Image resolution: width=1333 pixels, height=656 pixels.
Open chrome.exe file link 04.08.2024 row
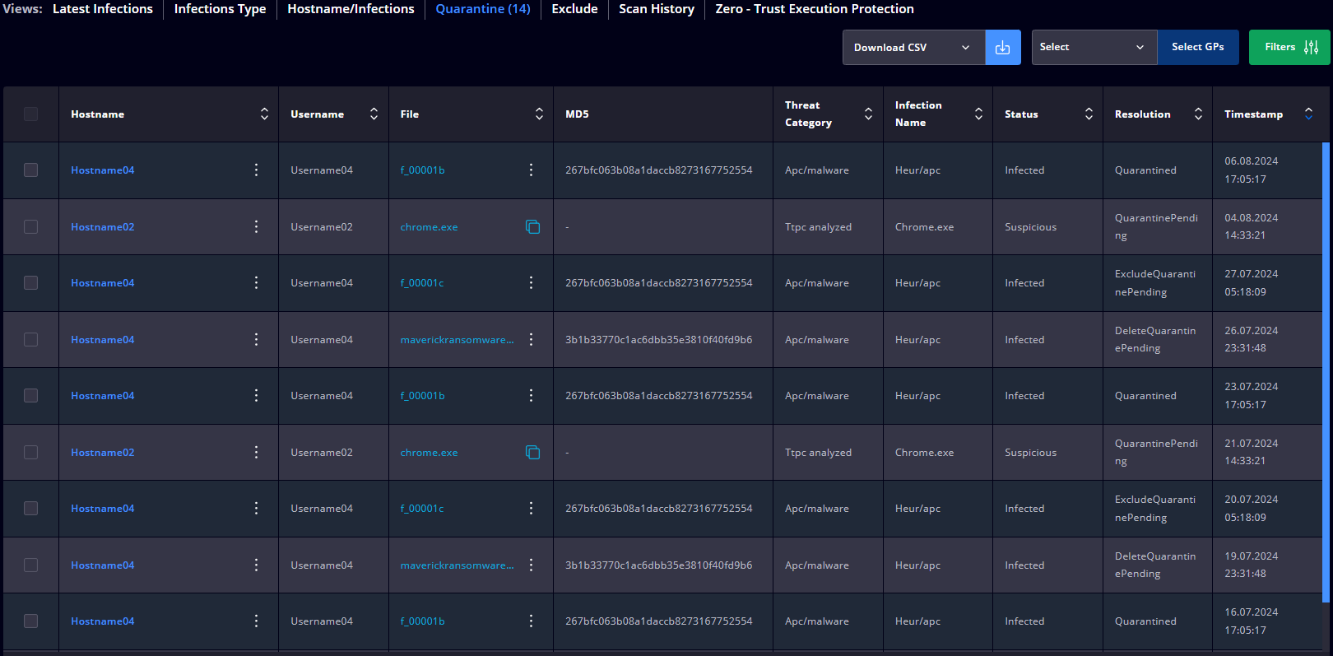click(x=429, y=227)
